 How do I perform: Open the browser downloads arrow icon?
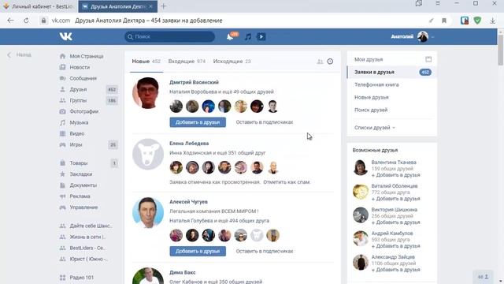492,21
